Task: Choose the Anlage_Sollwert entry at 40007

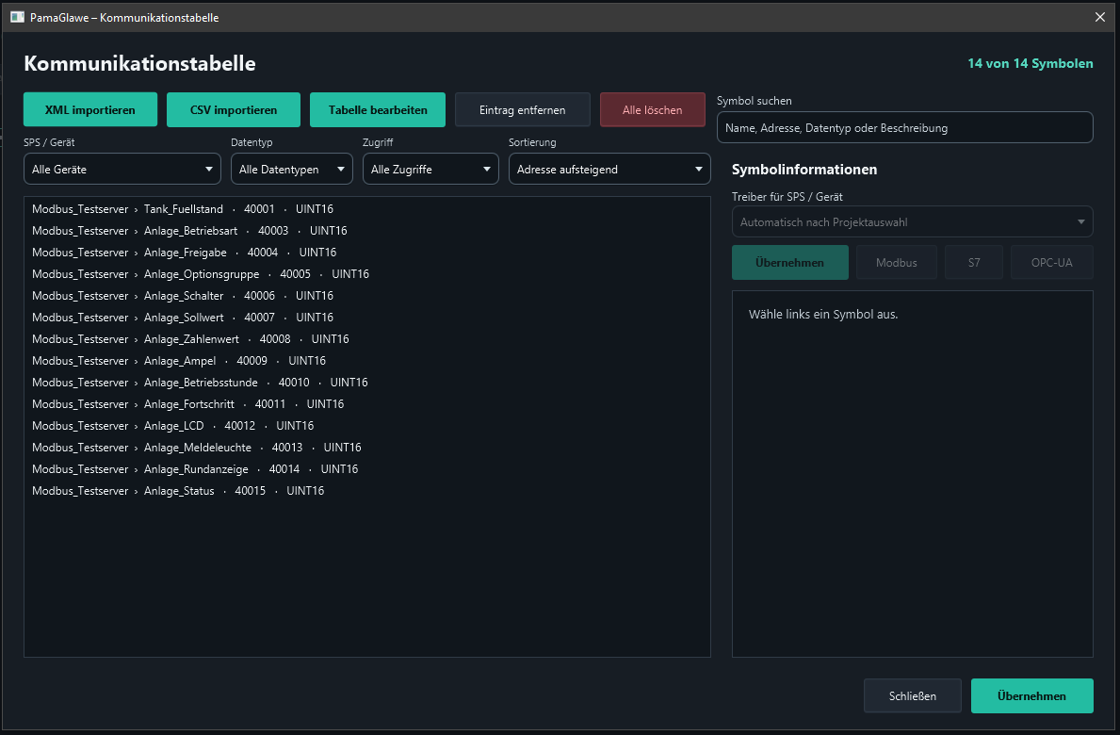Action: coord(367,318)
